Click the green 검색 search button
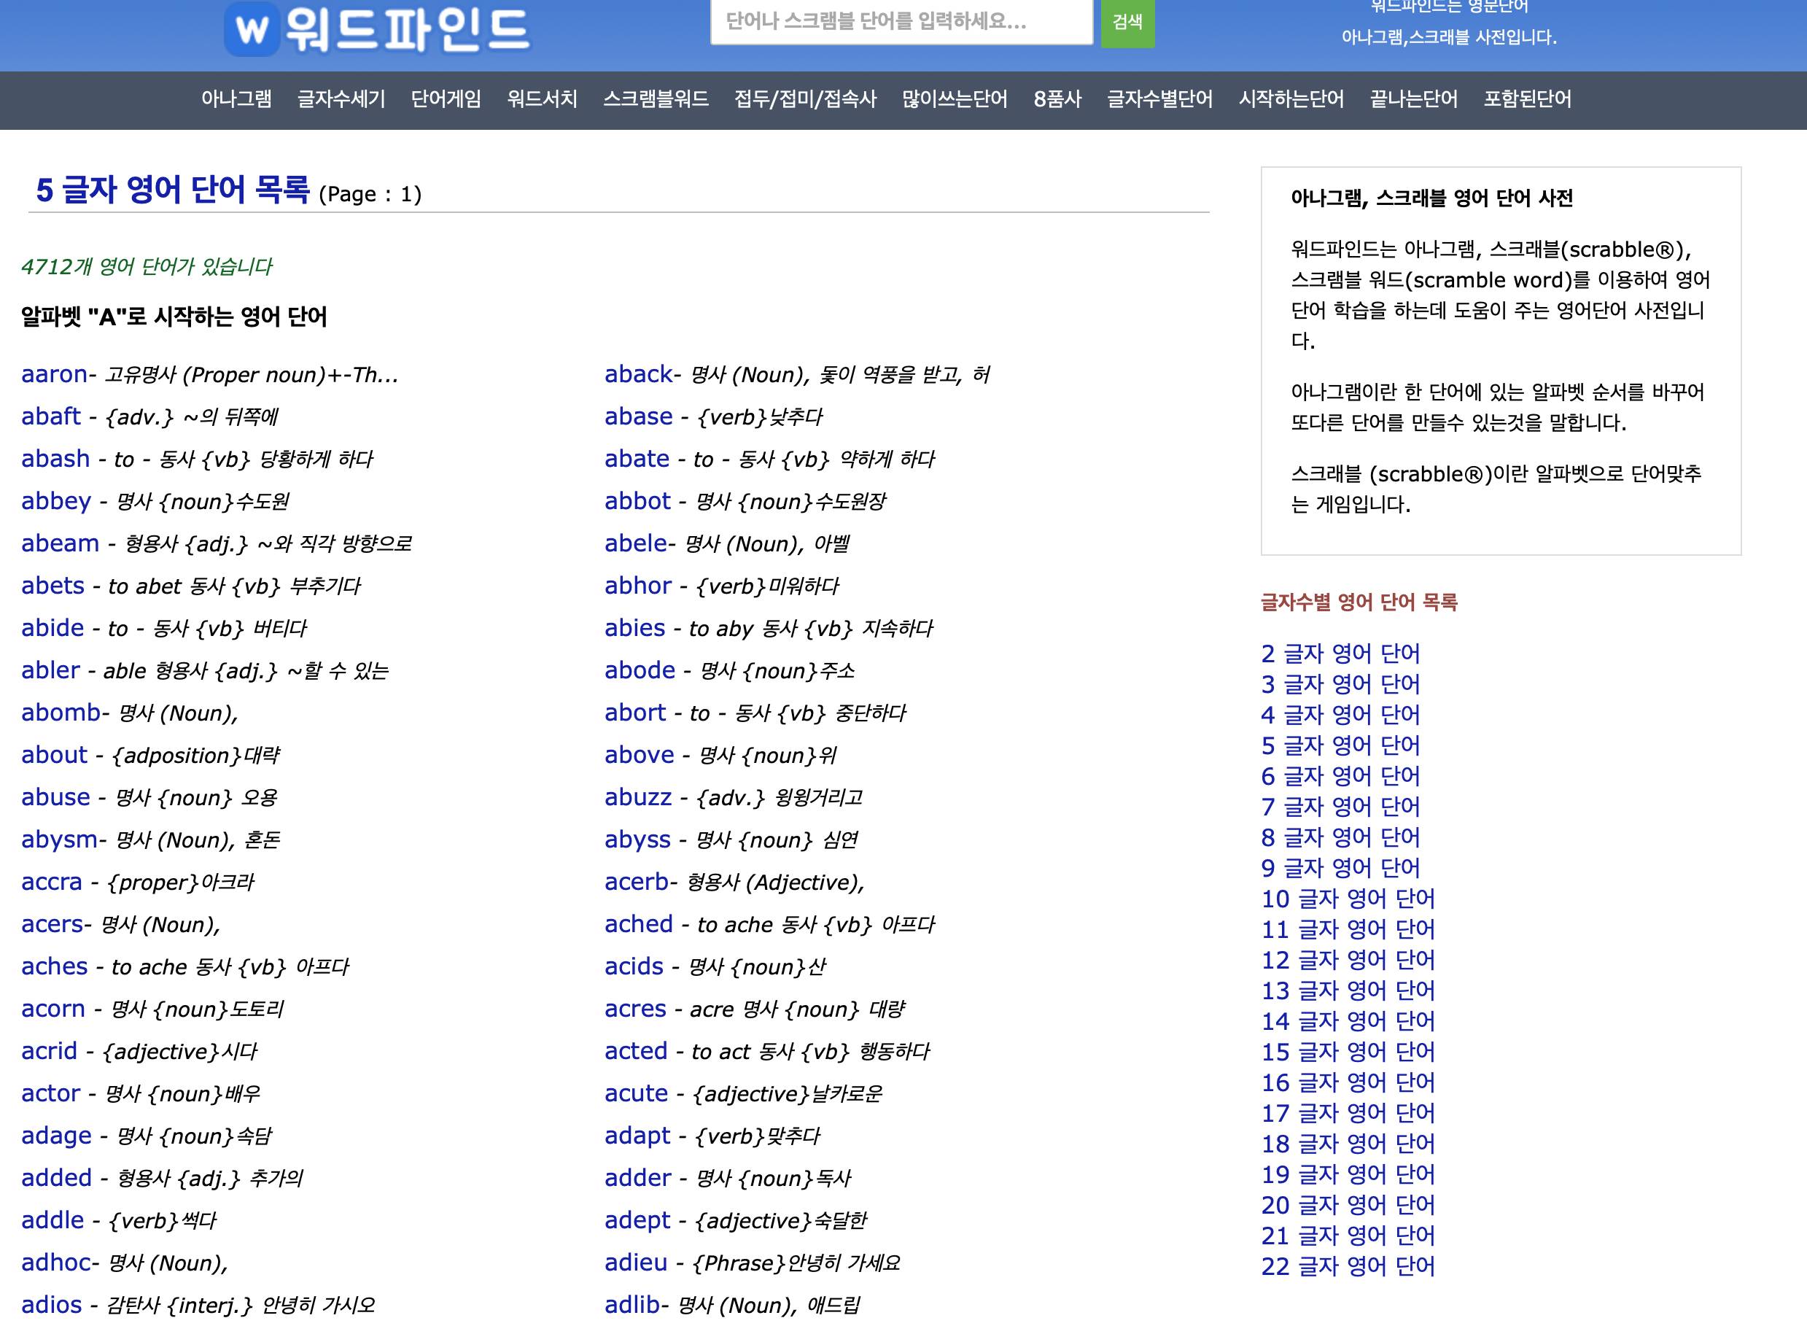Screen dimensions: 1807x1326 1127,23
